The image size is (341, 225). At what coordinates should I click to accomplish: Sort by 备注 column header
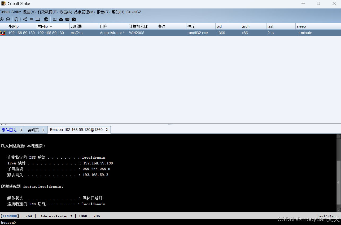pyautogui.click(x=172, y=26)
